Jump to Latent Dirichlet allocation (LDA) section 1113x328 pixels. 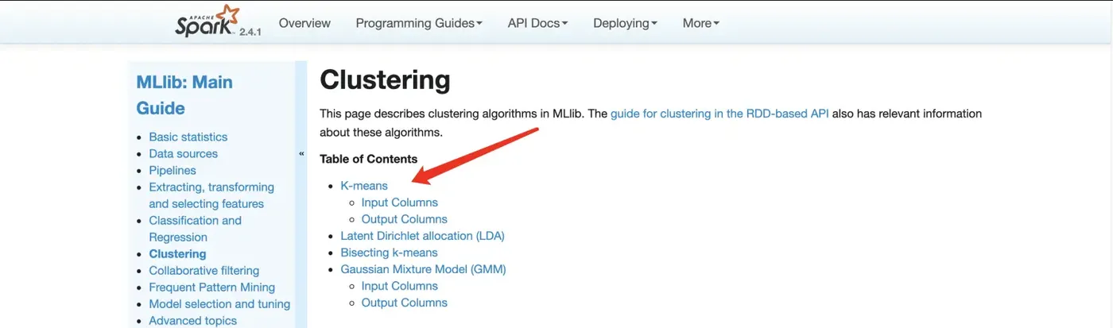click(x=422, y=236)
